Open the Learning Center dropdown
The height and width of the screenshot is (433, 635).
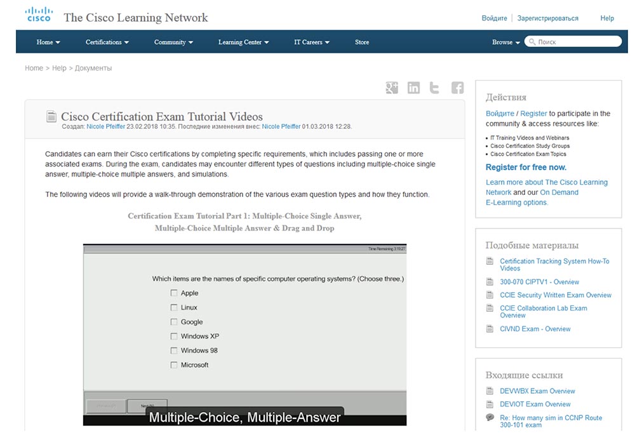pyautogui.click(x=243, y=42)
